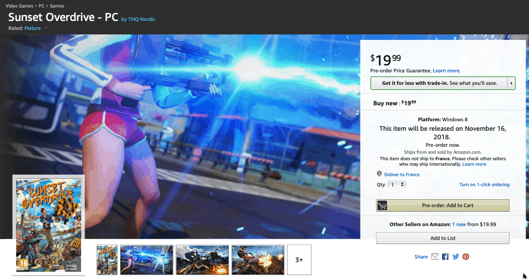Click Get it for less with trade-in

pos(439,83)
